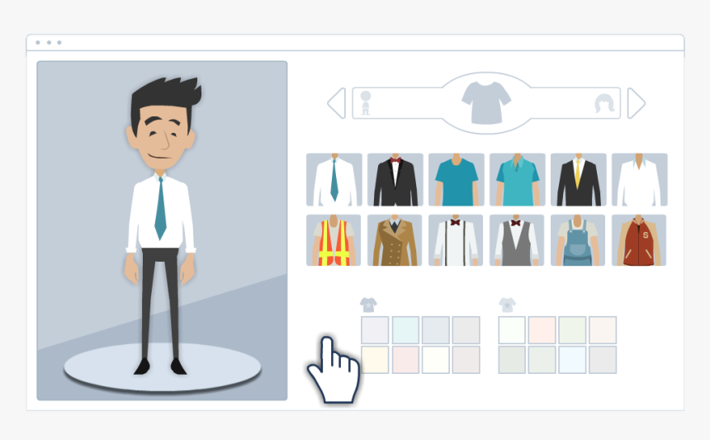Go to previous category with left arrow
The image size is (710, 440).
pos(337,103)
